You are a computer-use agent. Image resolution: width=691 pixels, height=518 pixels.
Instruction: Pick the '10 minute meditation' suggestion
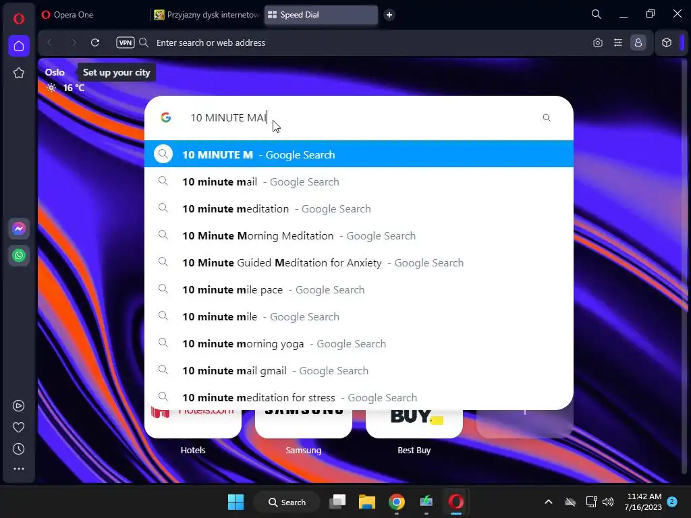(x=359, y=208)
